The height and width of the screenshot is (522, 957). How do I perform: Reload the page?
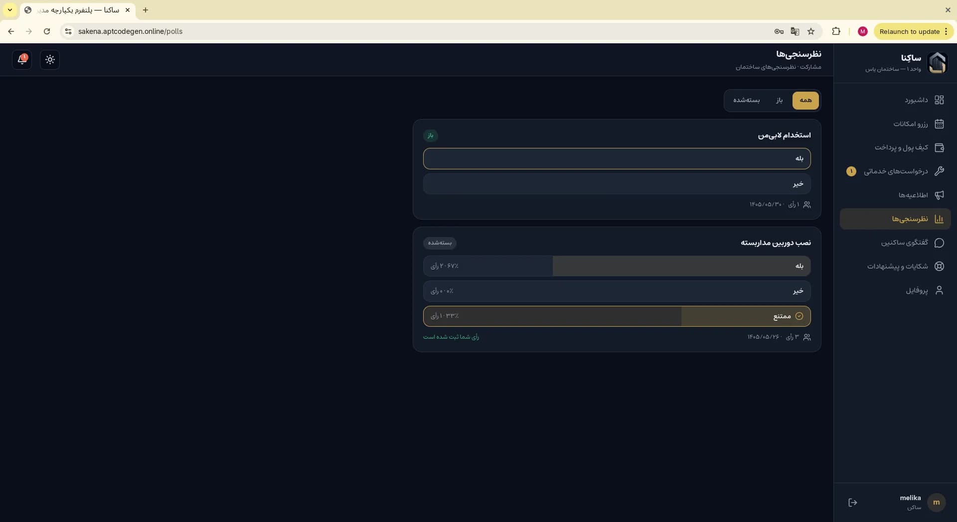tap(47, 31)
